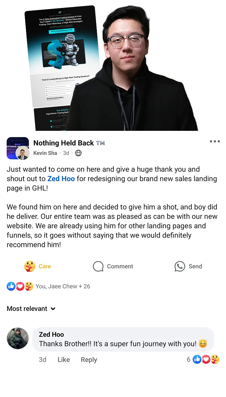
Task: Like Zed Hoo's comment
Action: coord(64,360)
